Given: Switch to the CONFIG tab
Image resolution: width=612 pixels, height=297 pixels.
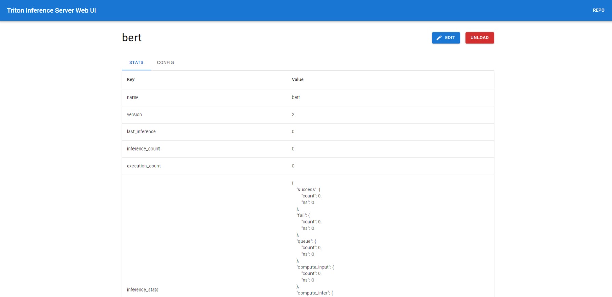Looking at the screenshot, I should [165, 62].
